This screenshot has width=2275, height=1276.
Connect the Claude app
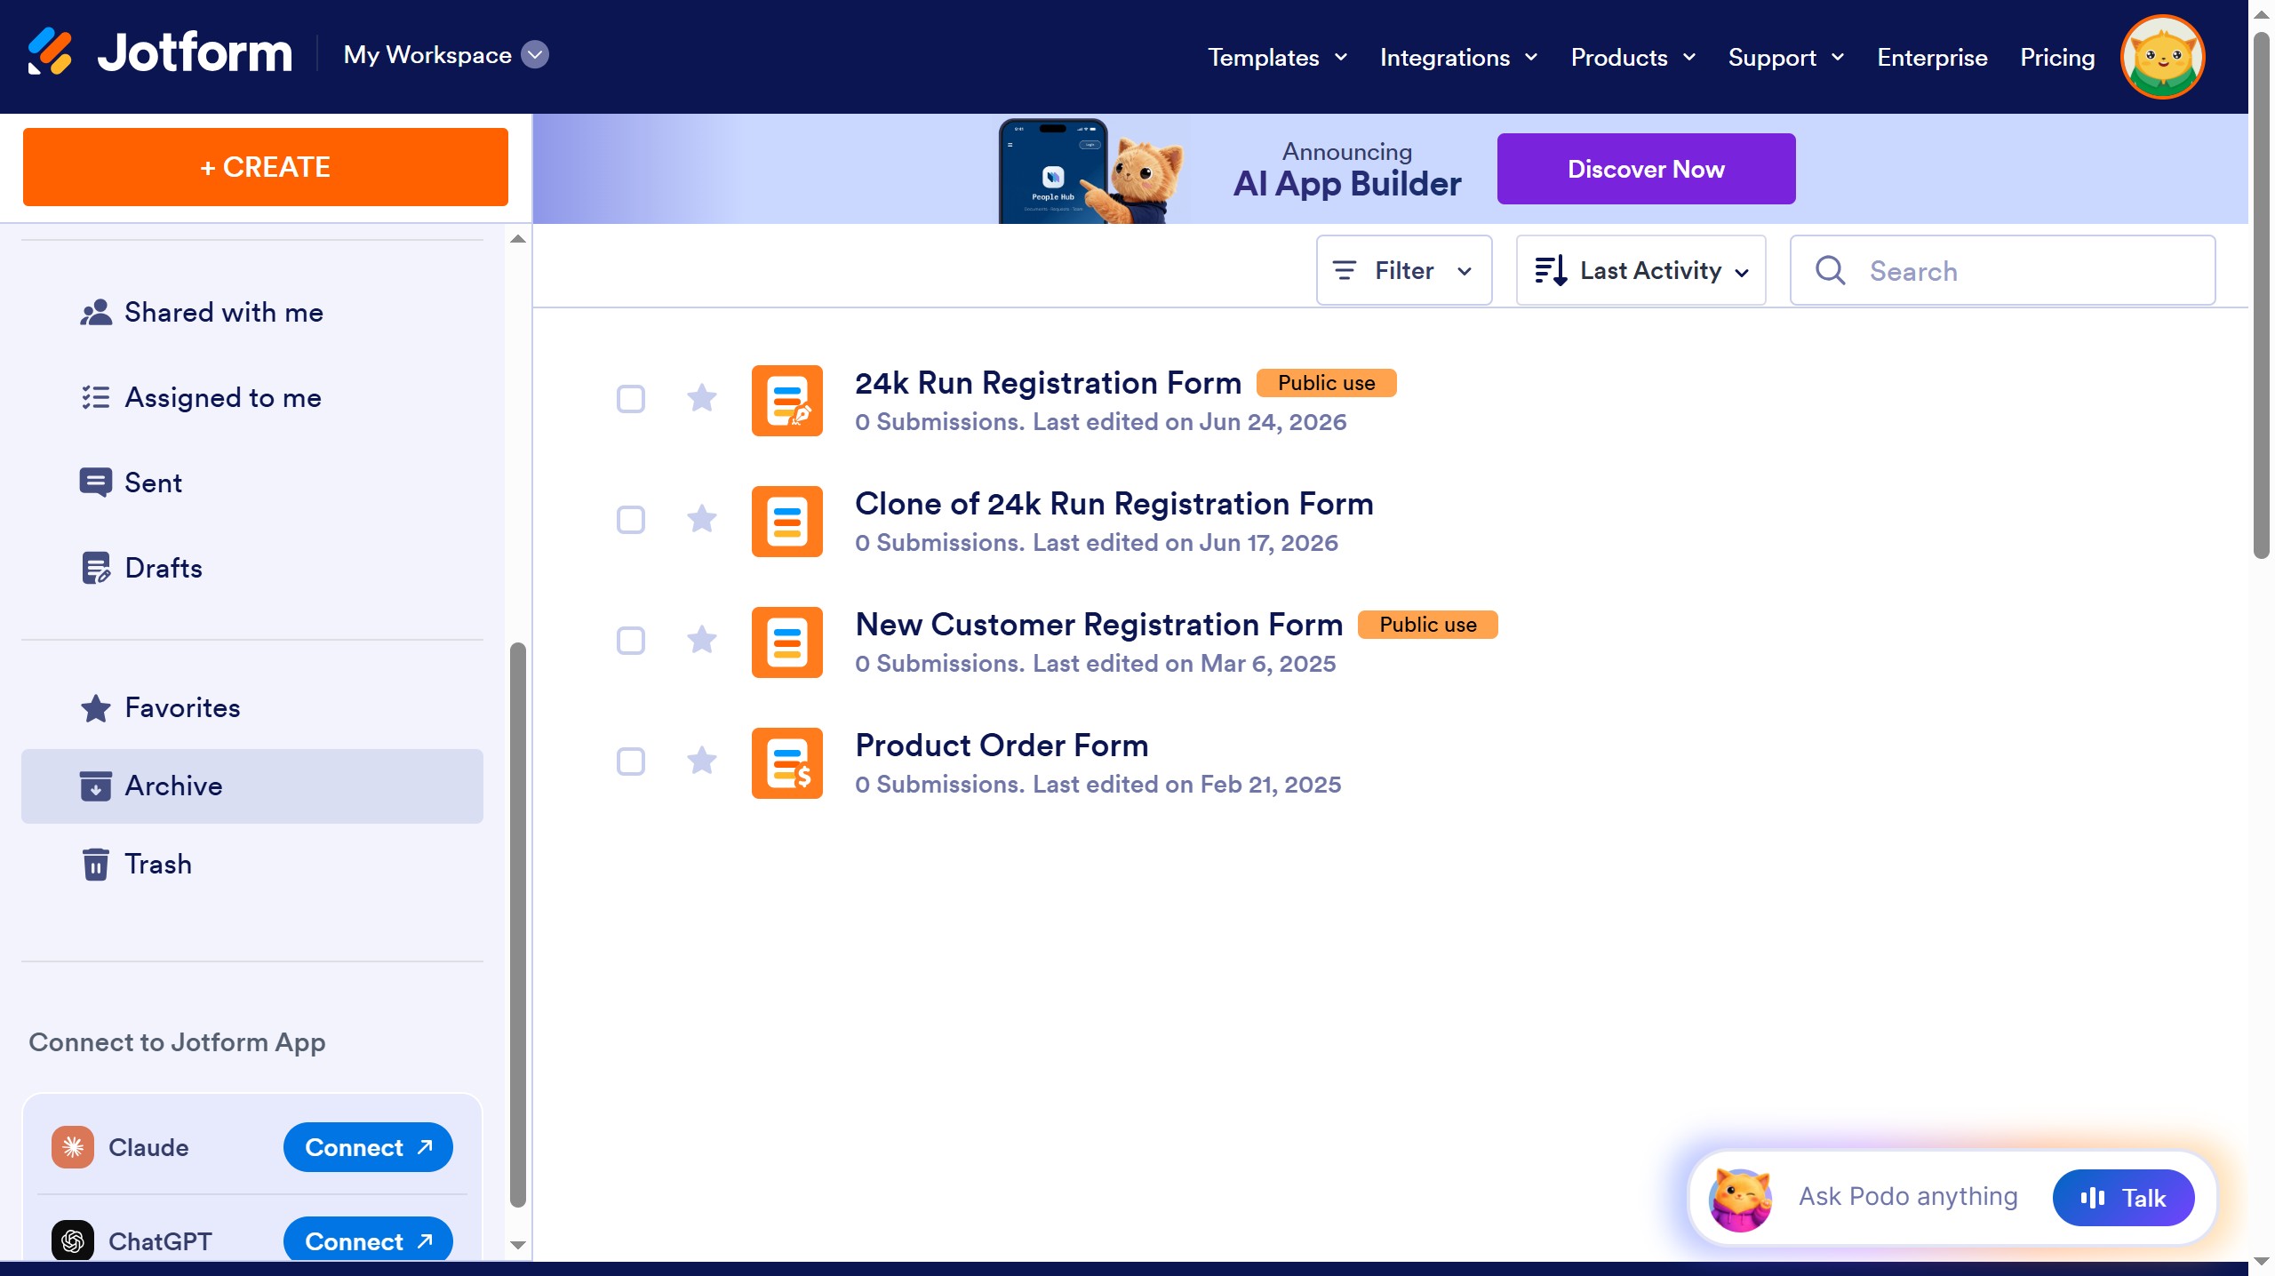(368, 1147)
